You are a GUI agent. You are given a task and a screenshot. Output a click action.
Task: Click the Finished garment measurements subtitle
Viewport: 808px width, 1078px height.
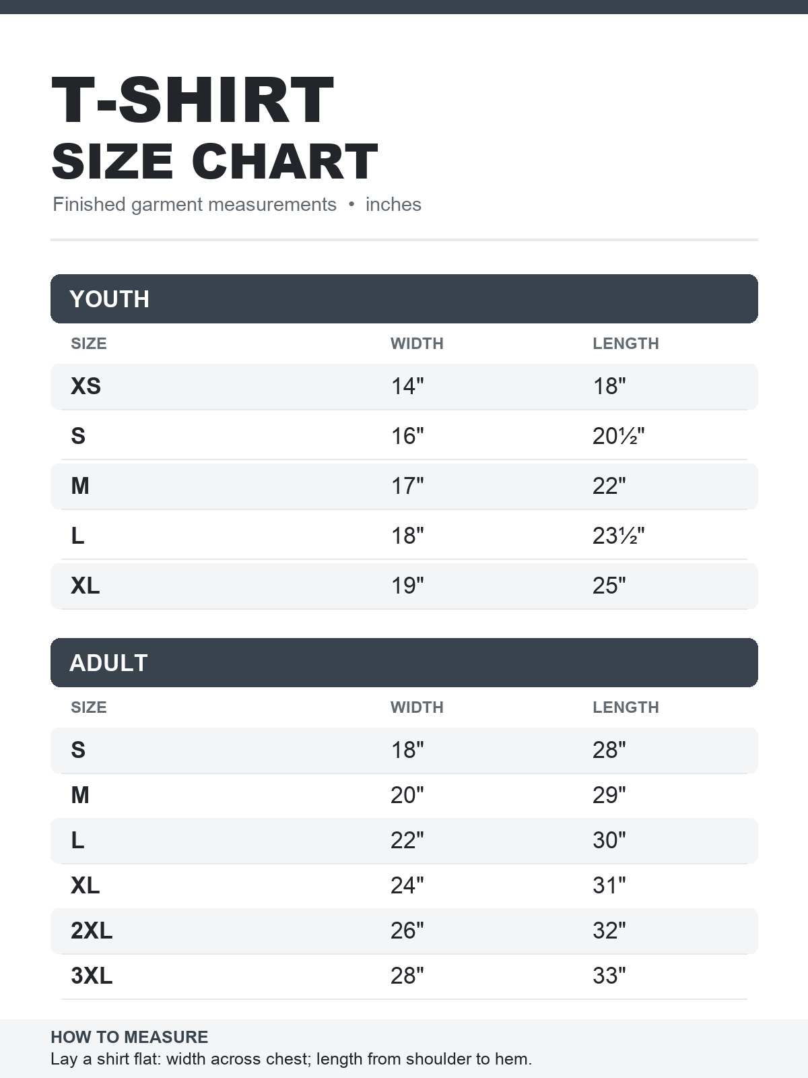point(195,204)
